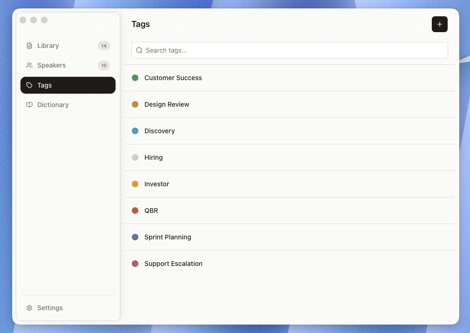The height and width of the screenshot is (333, 470).
Task: Click the leftmost window close control
Action: 23,20
